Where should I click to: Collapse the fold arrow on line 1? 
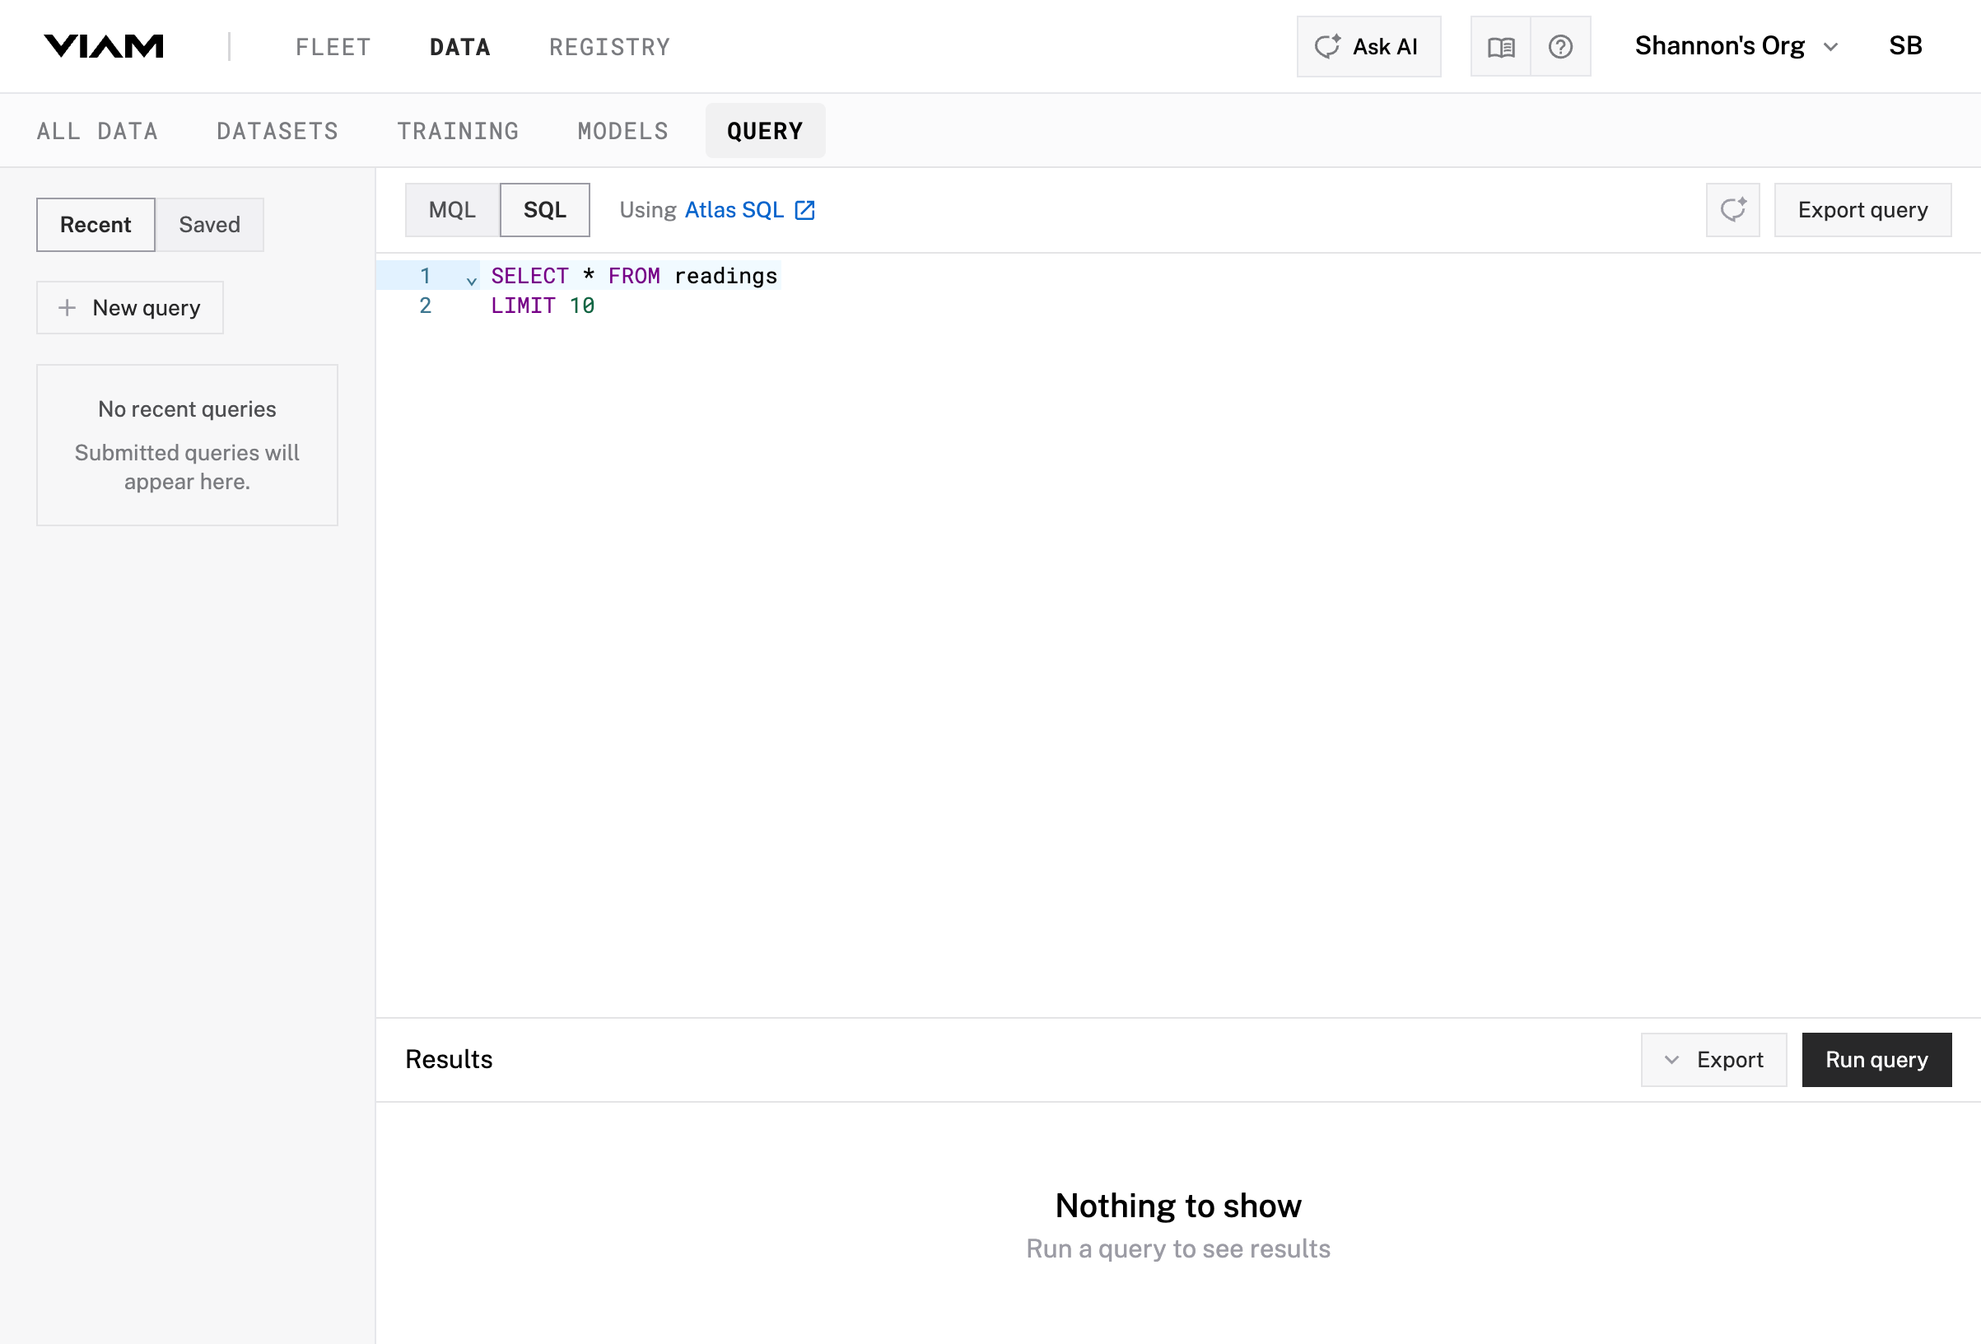pyautogui.click(x=470, y=280)
